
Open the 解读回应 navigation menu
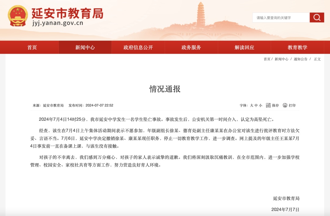click(x=244, y=47)
